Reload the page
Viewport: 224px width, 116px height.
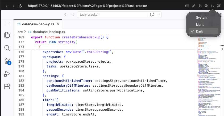tap(20, 6)
